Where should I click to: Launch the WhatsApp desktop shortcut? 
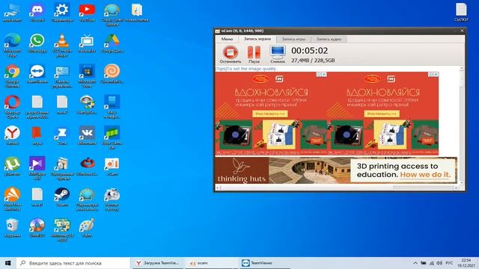coord(37,43)
